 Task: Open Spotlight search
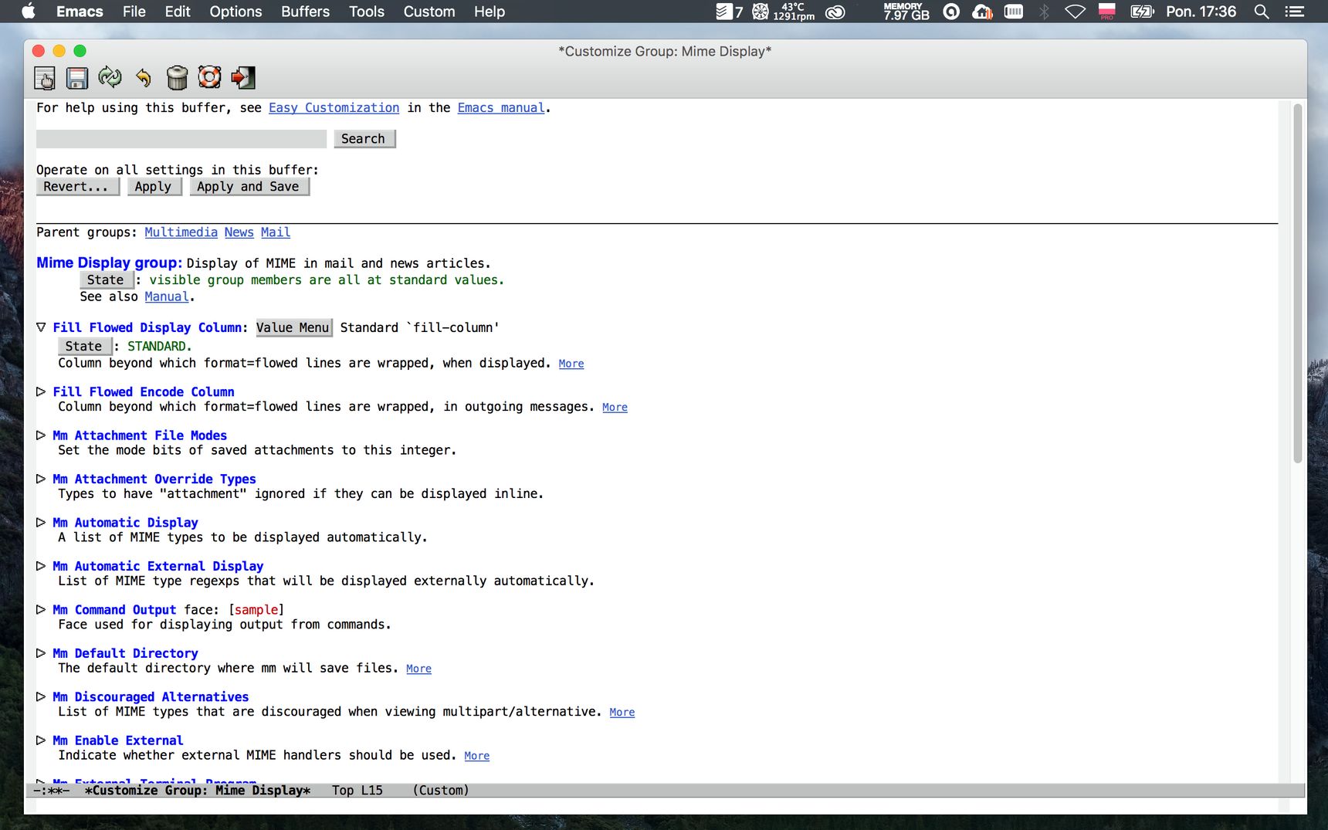coord(1262,12)
